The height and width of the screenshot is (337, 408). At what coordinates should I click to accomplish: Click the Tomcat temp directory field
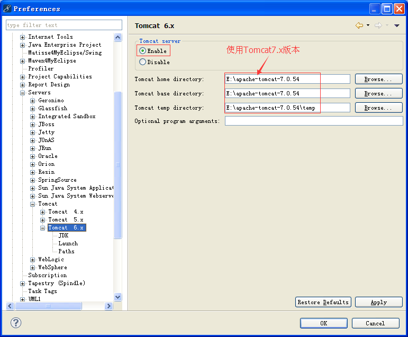pyautogui.click(x=287, y=108)
